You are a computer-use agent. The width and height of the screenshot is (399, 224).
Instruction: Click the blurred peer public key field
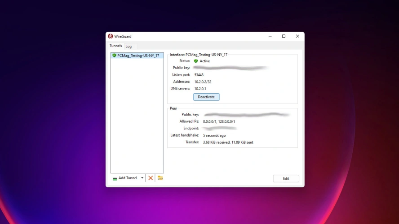tap(246, 115)
